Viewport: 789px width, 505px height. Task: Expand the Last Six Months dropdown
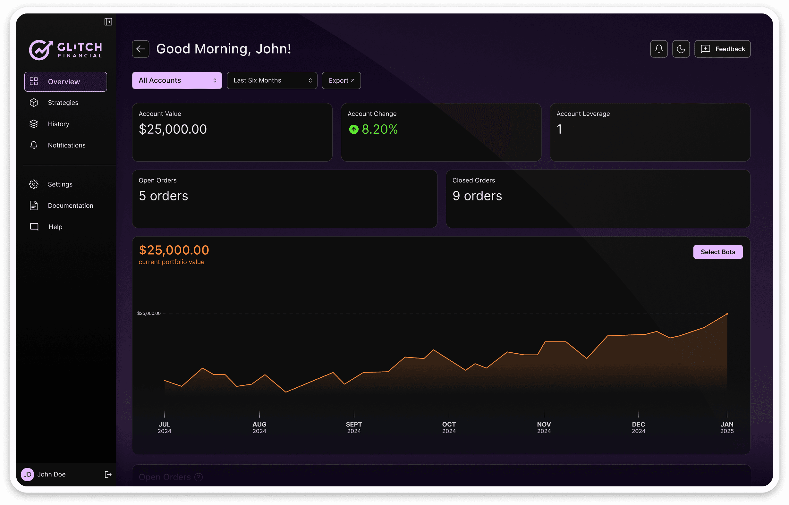pos(272,80)
